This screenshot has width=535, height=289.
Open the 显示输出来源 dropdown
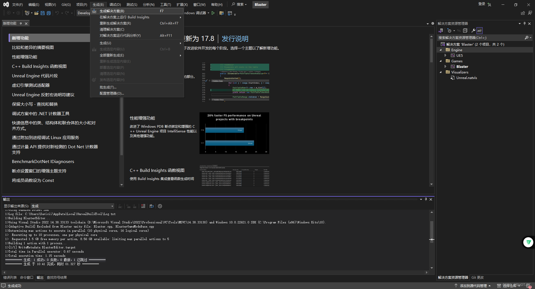(72, 206)
